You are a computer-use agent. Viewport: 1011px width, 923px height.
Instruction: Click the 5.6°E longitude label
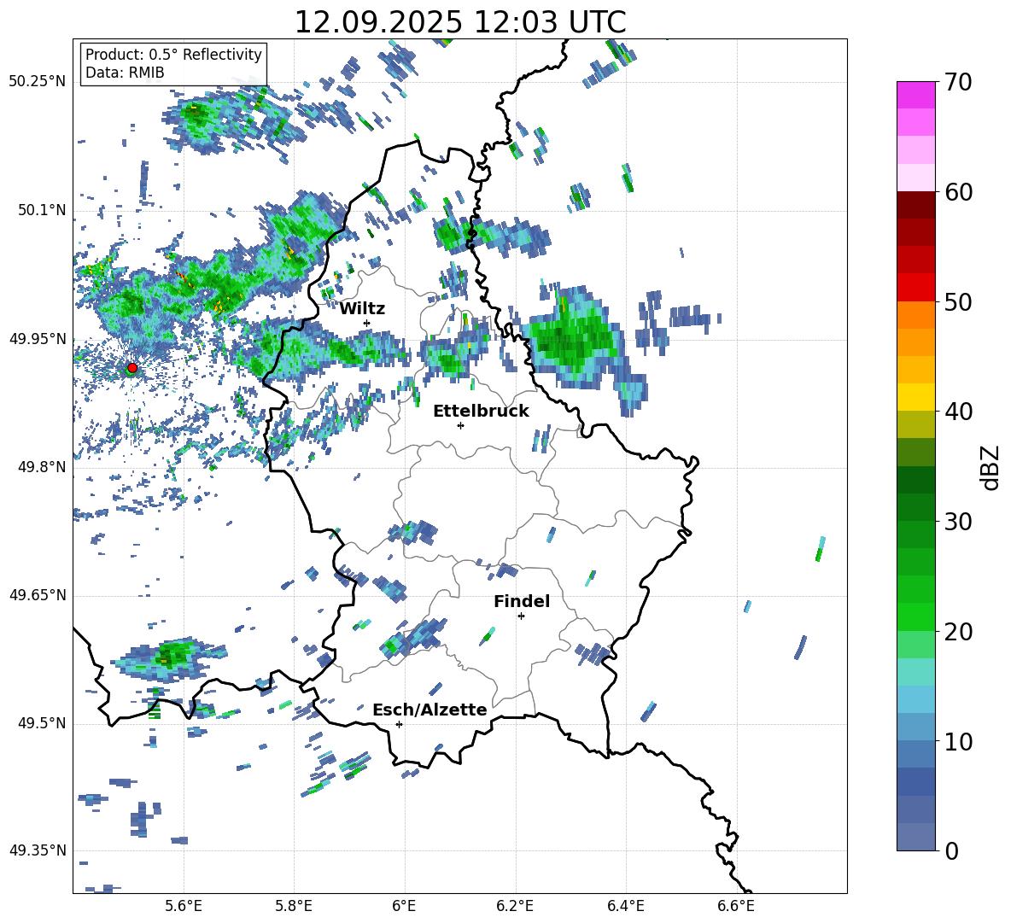point(184,906)
